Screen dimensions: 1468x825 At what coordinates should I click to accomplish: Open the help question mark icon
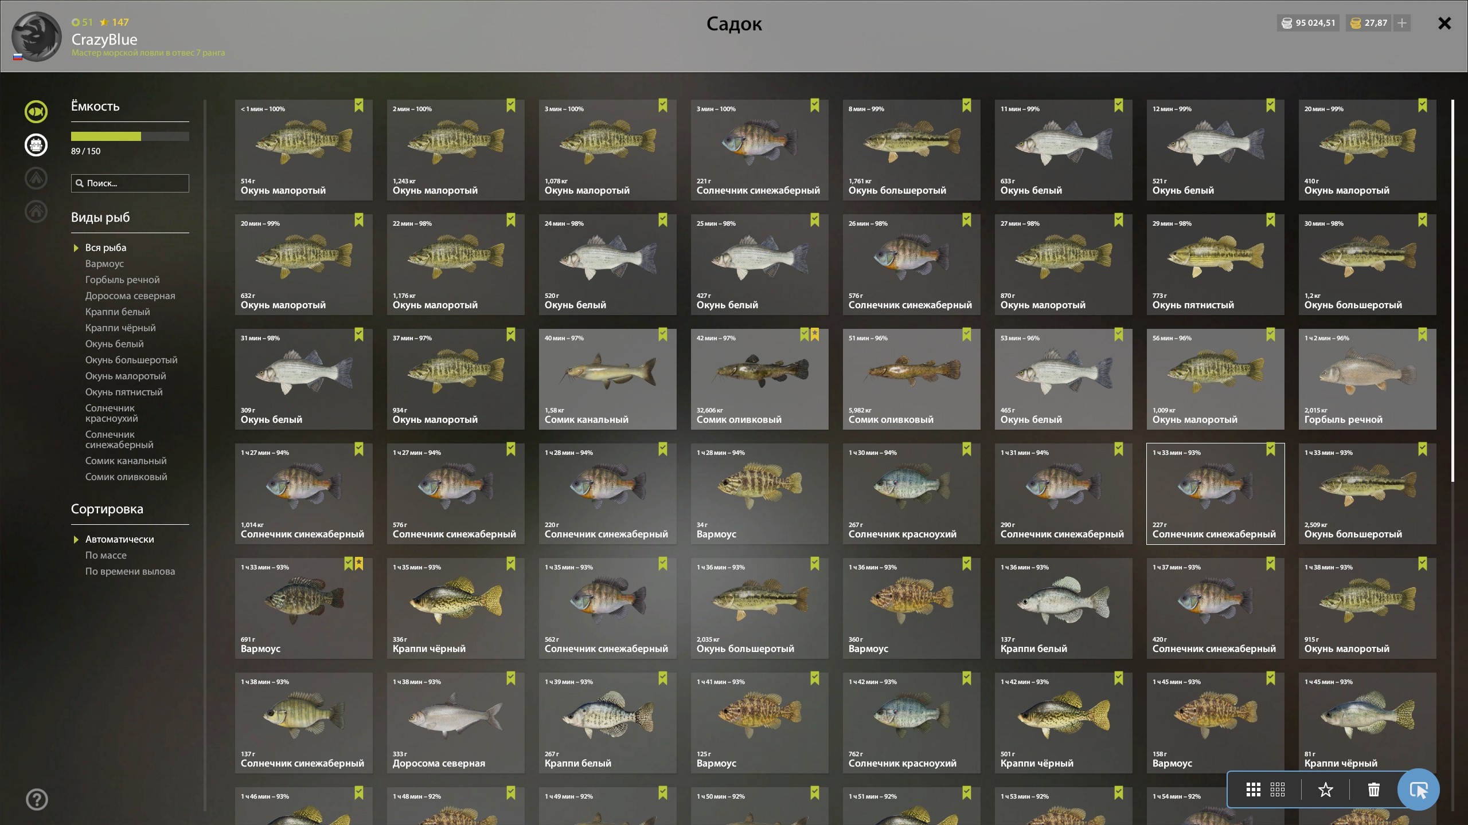point(37,799)
